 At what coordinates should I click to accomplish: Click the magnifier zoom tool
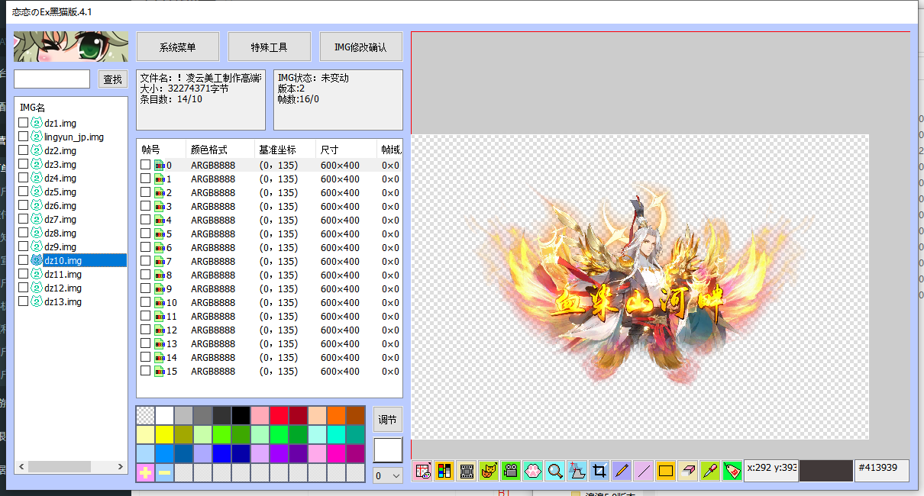[555, 471]
